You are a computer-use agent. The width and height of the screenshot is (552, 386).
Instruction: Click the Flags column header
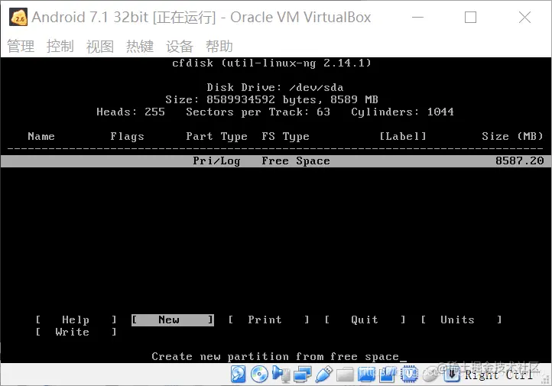coord(127,137)
